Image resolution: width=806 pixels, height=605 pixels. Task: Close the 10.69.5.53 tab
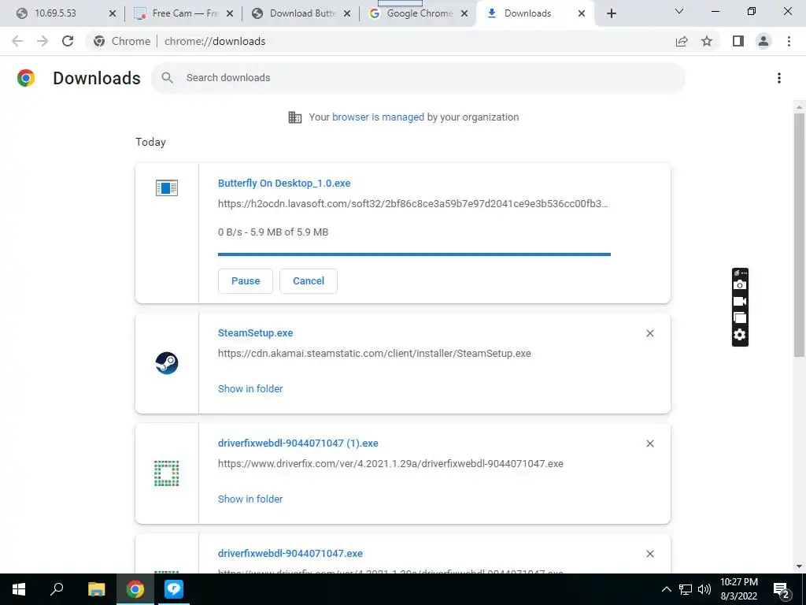tap(113, 14)
